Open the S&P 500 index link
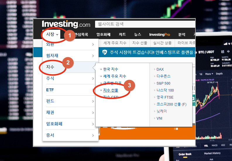Image resolution: width=232 pixels, height=161 pixels. [x=163, y=83]
